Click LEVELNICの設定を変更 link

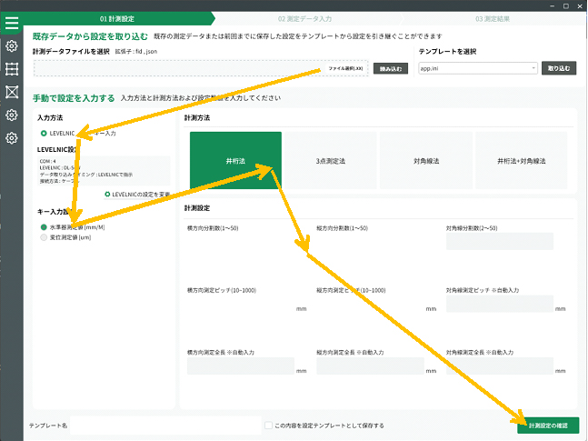pyautogui.click(x=138, y=194)
